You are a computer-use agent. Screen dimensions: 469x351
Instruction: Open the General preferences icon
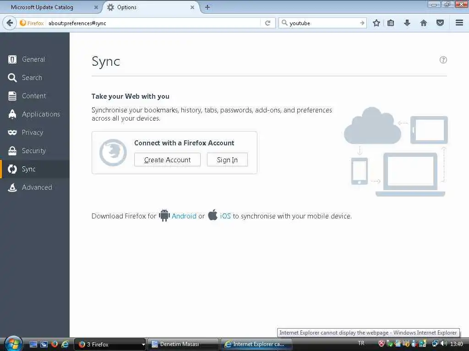12,59
